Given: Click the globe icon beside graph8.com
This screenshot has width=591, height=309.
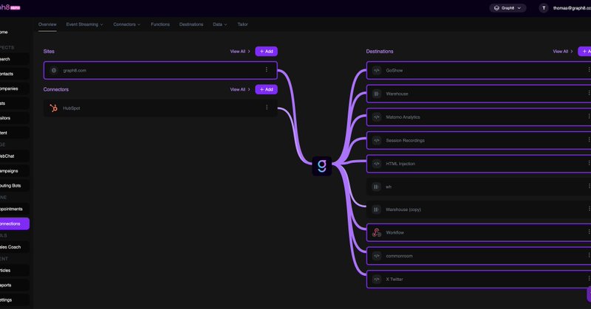Looking at the screenshot, I should coord(54,70).
